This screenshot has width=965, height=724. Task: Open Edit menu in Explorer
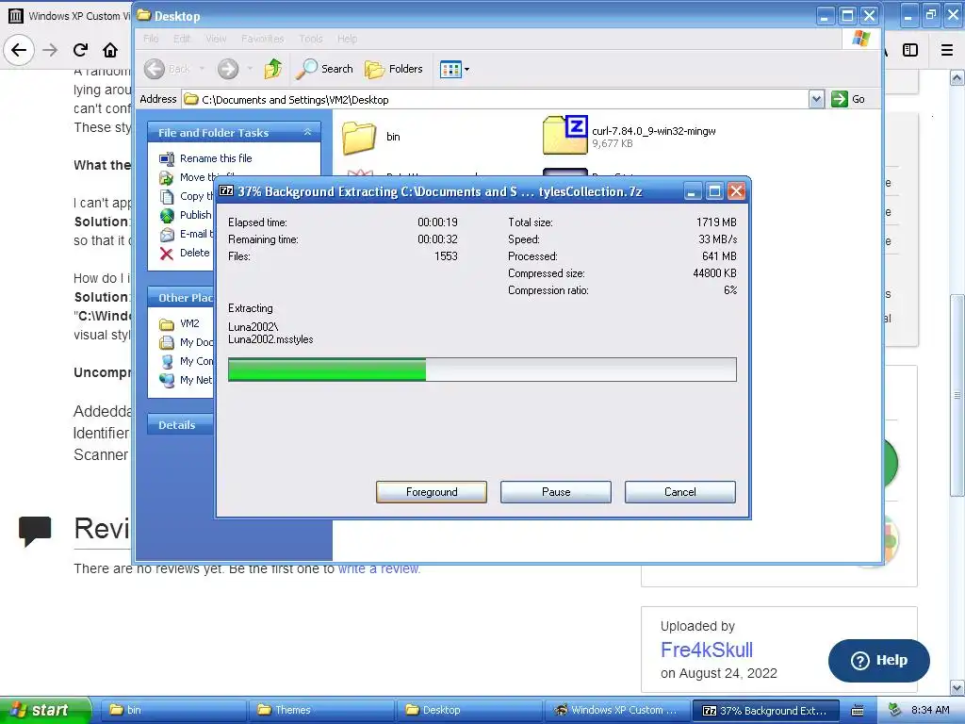(182, 39)
